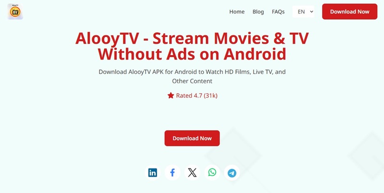Expand the language chevron arrow beside EN
The width and height of the screenshot is (384, 193).
click(x=311, y=12)
